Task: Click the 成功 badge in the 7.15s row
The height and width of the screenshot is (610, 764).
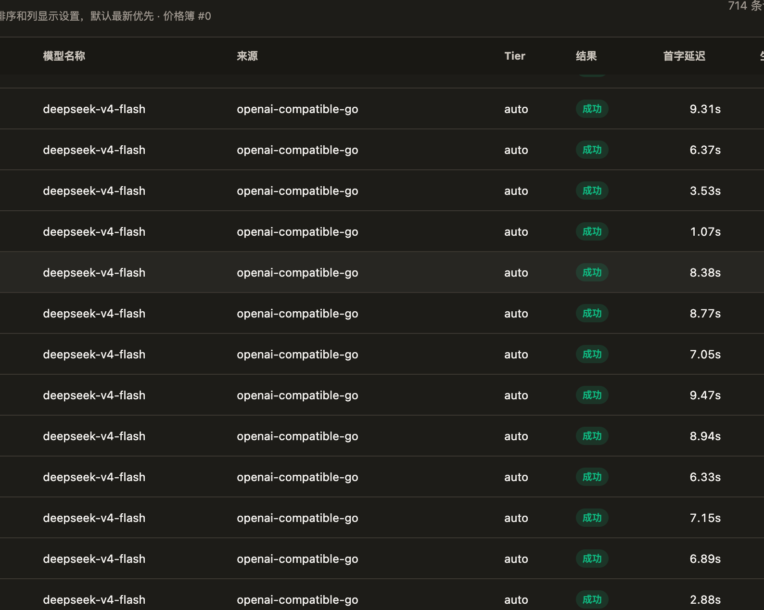Action: (x=592, y=518)
